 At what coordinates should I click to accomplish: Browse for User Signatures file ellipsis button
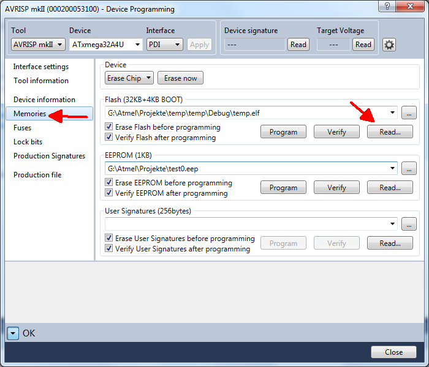[x=409, y=224]
